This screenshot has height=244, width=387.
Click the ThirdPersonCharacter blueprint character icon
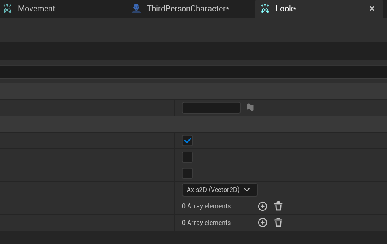(x=136, y=9)
